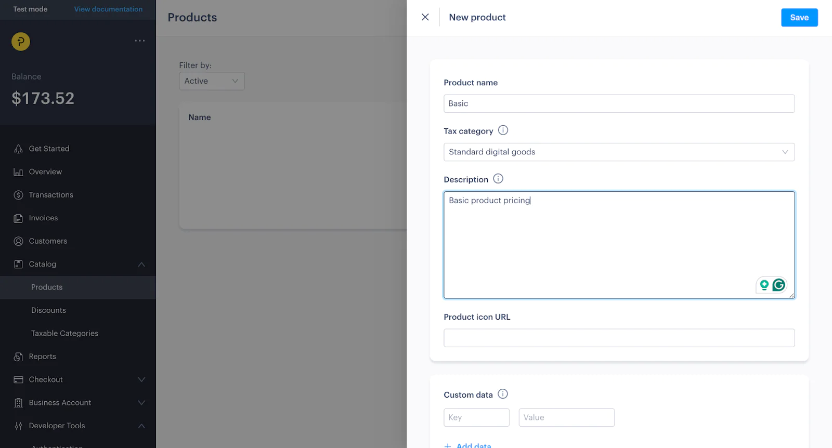Click the green lightbulb suggestion icon
Screen dimensions: 832x448
coord(764,285)
